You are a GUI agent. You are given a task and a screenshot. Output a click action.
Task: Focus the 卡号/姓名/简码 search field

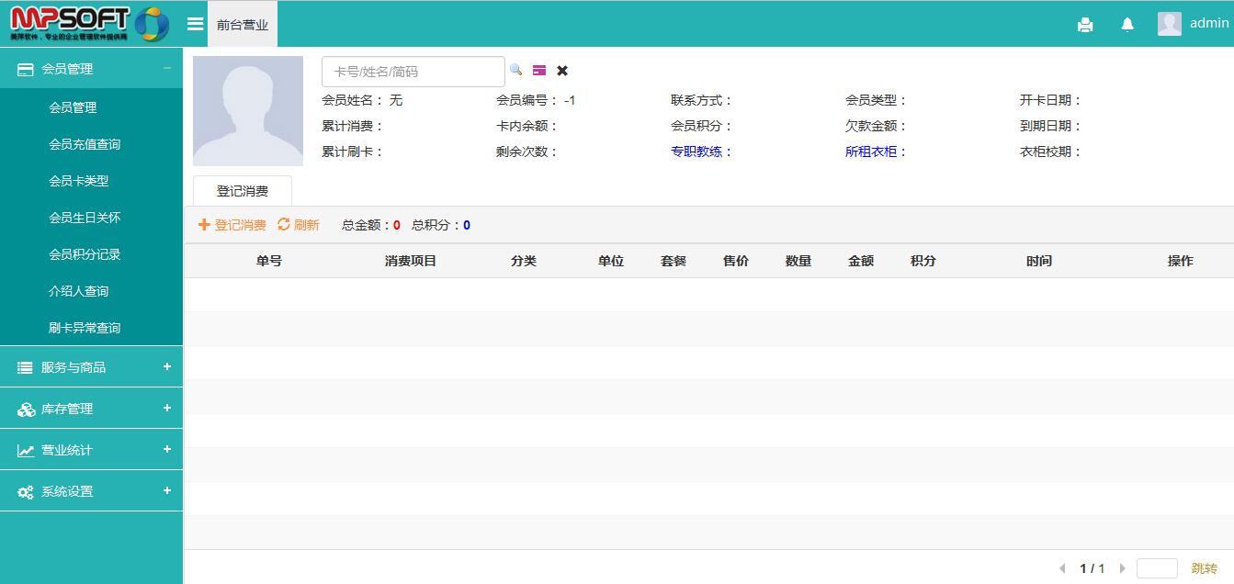point(413,72)
